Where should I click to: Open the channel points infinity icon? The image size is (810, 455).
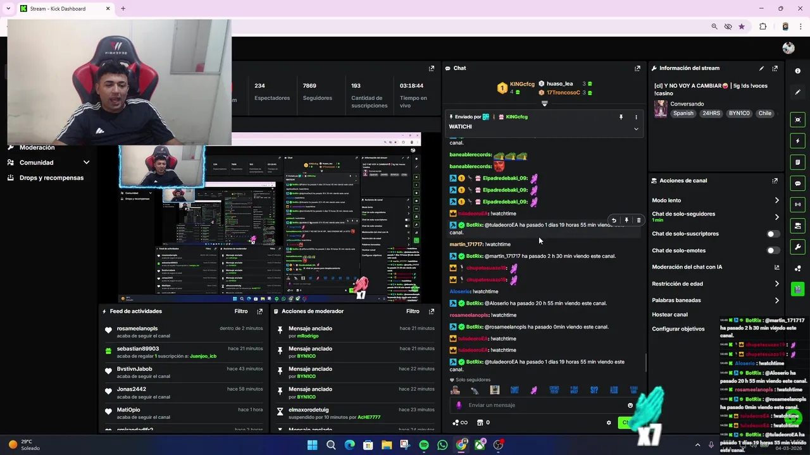[x=460, y=423]
